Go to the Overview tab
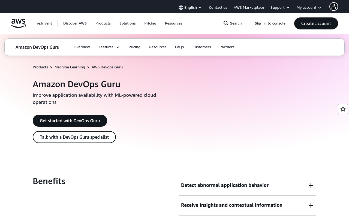The width and height of the screenshot is (349, 218). [82, 47]
